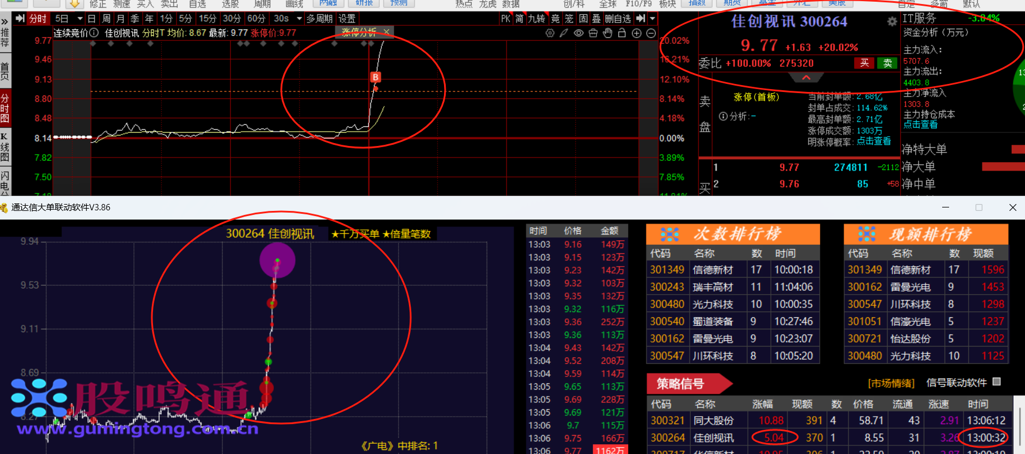
Task: Click the PK compare toolbar button
Action: pyautogui.click(x=506, y=18)
